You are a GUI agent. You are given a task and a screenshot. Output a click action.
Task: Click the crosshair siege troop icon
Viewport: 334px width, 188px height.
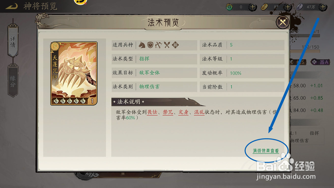pyautogui.click(x=175, y=45)
